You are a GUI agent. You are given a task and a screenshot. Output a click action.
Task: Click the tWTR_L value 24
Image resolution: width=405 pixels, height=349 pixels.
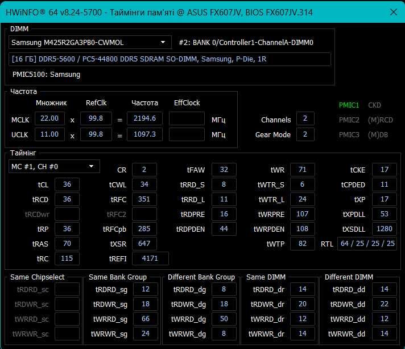pos(303,199)
